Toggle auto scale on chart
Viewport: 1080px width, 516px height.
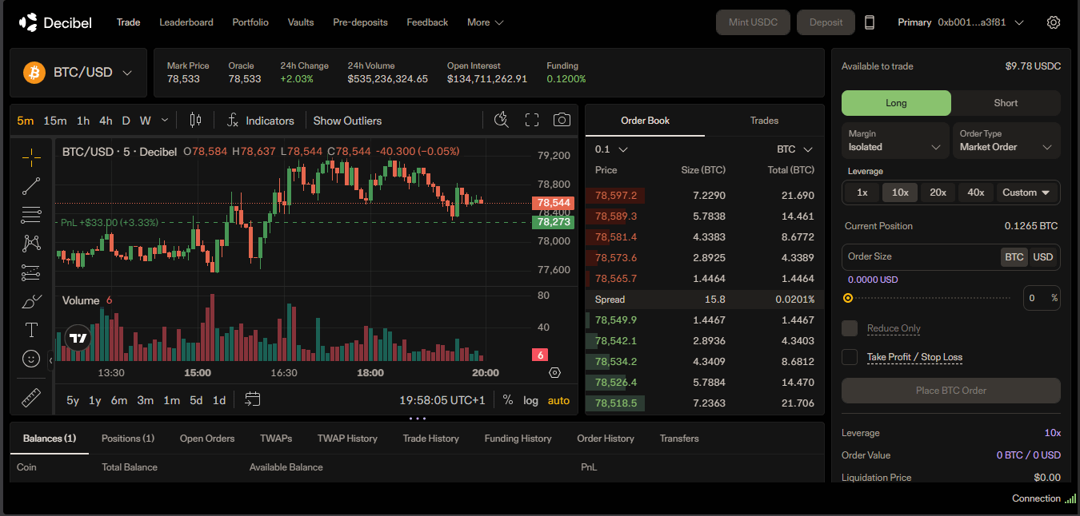coord(558,400)
